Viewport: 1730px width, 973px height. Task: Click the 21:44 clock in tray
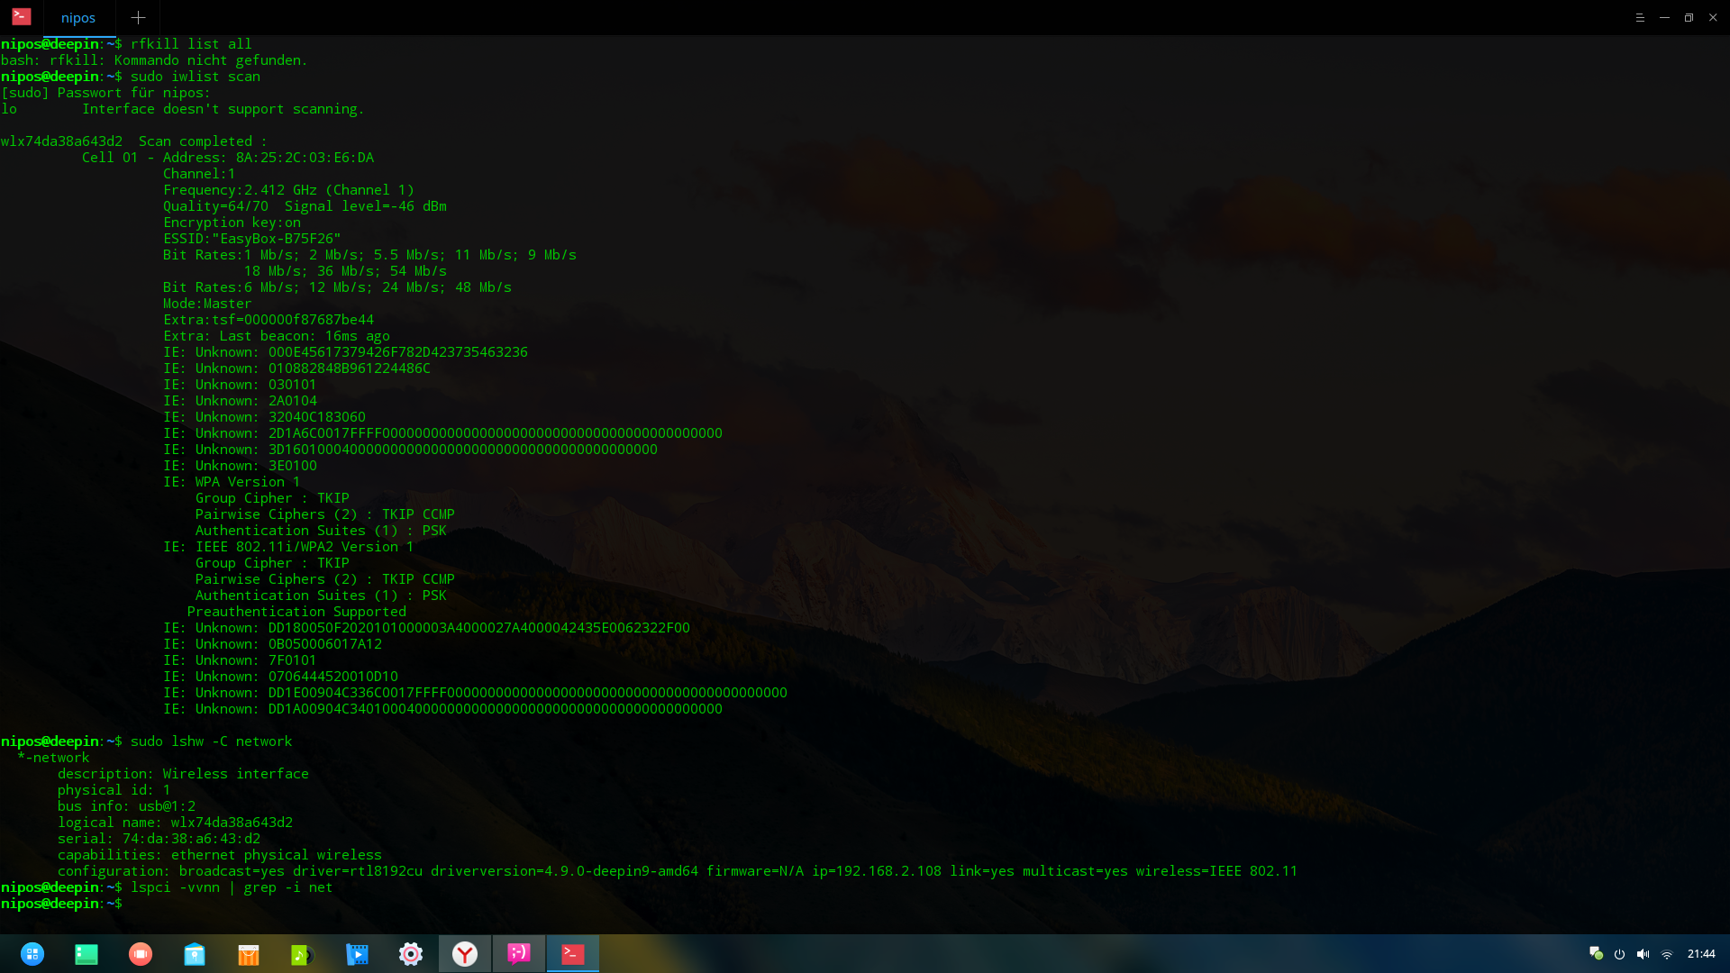coord(1701,954)
